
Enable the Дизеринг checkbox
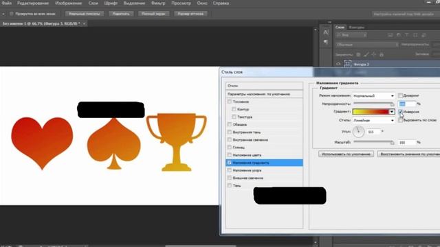click(400, 95)
